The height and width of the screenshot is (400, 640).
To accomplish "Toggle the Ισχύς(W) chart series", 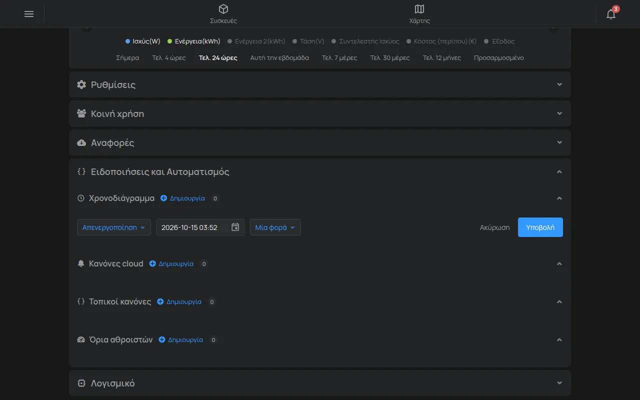I will point(143,41).
